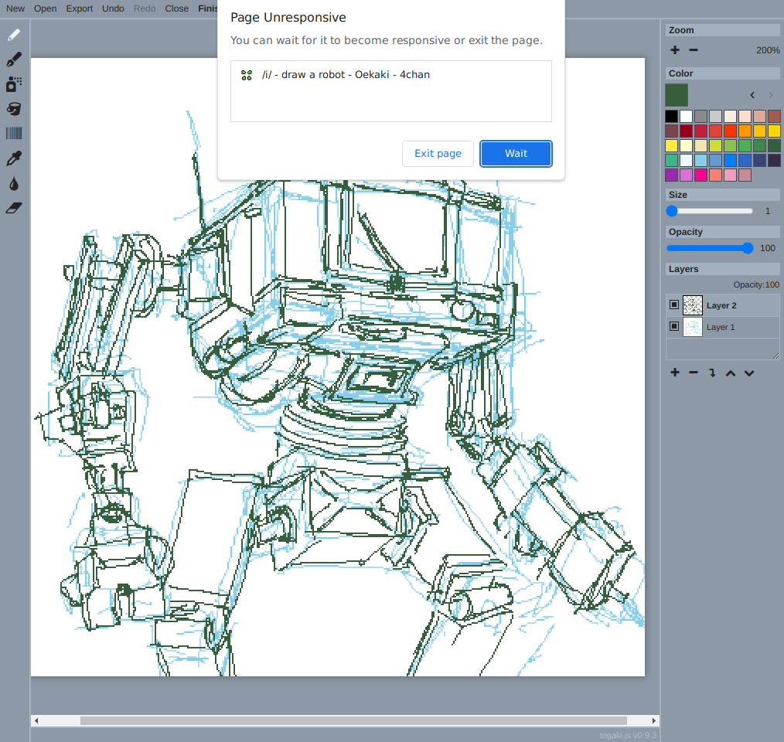Screen dimensions: 784x742
Task: Select the Layer 1 thumbnail
Action: (693, 327)
